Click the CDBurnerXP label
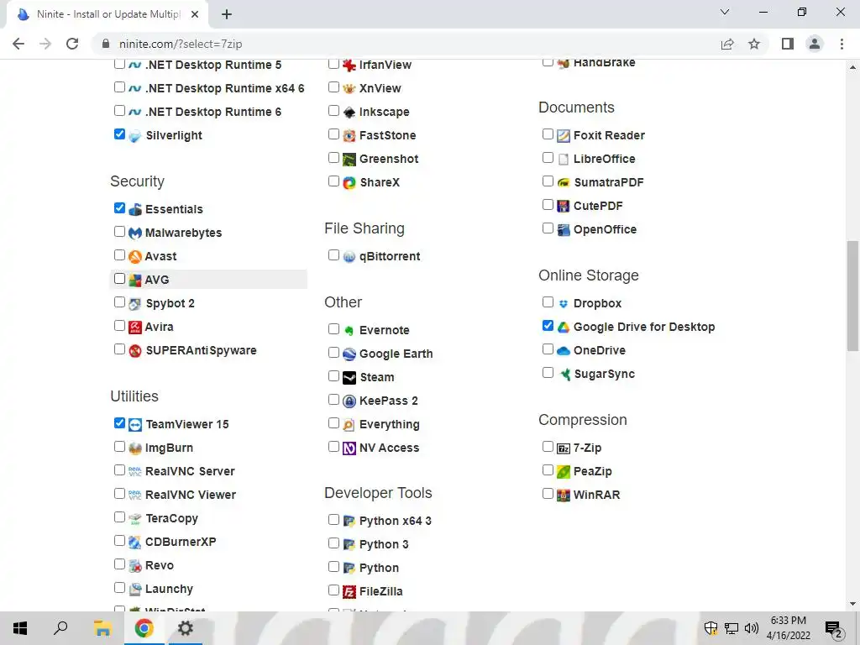Viewport: 860px width, 645px height. pos(181,542)
